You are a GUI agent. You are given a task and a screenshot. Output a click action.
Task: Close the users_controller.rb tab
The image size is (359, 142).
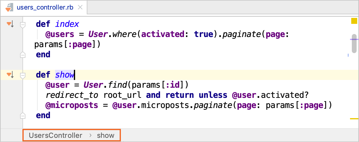80,7
